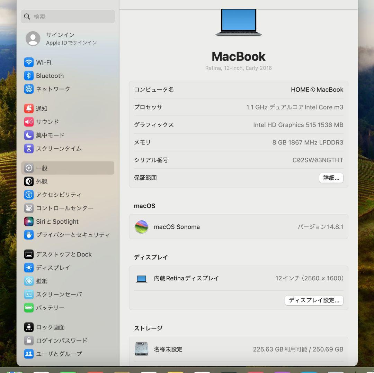Image resolution: width=374 pixels, height=373 pixels.
Task: Click Retina, 12-inch, Early 2016 subtitle
Action: pyautogui.click(x=239, y=68)
